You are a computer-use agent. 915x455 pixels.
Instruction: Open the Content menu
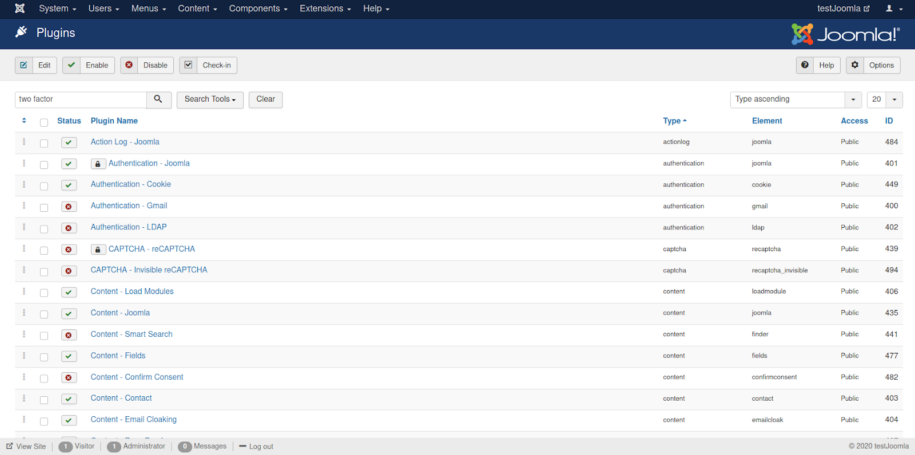click(197, 9)
